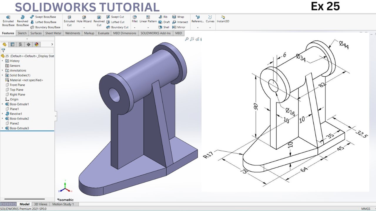Toggle Instant3D mode

223,19
